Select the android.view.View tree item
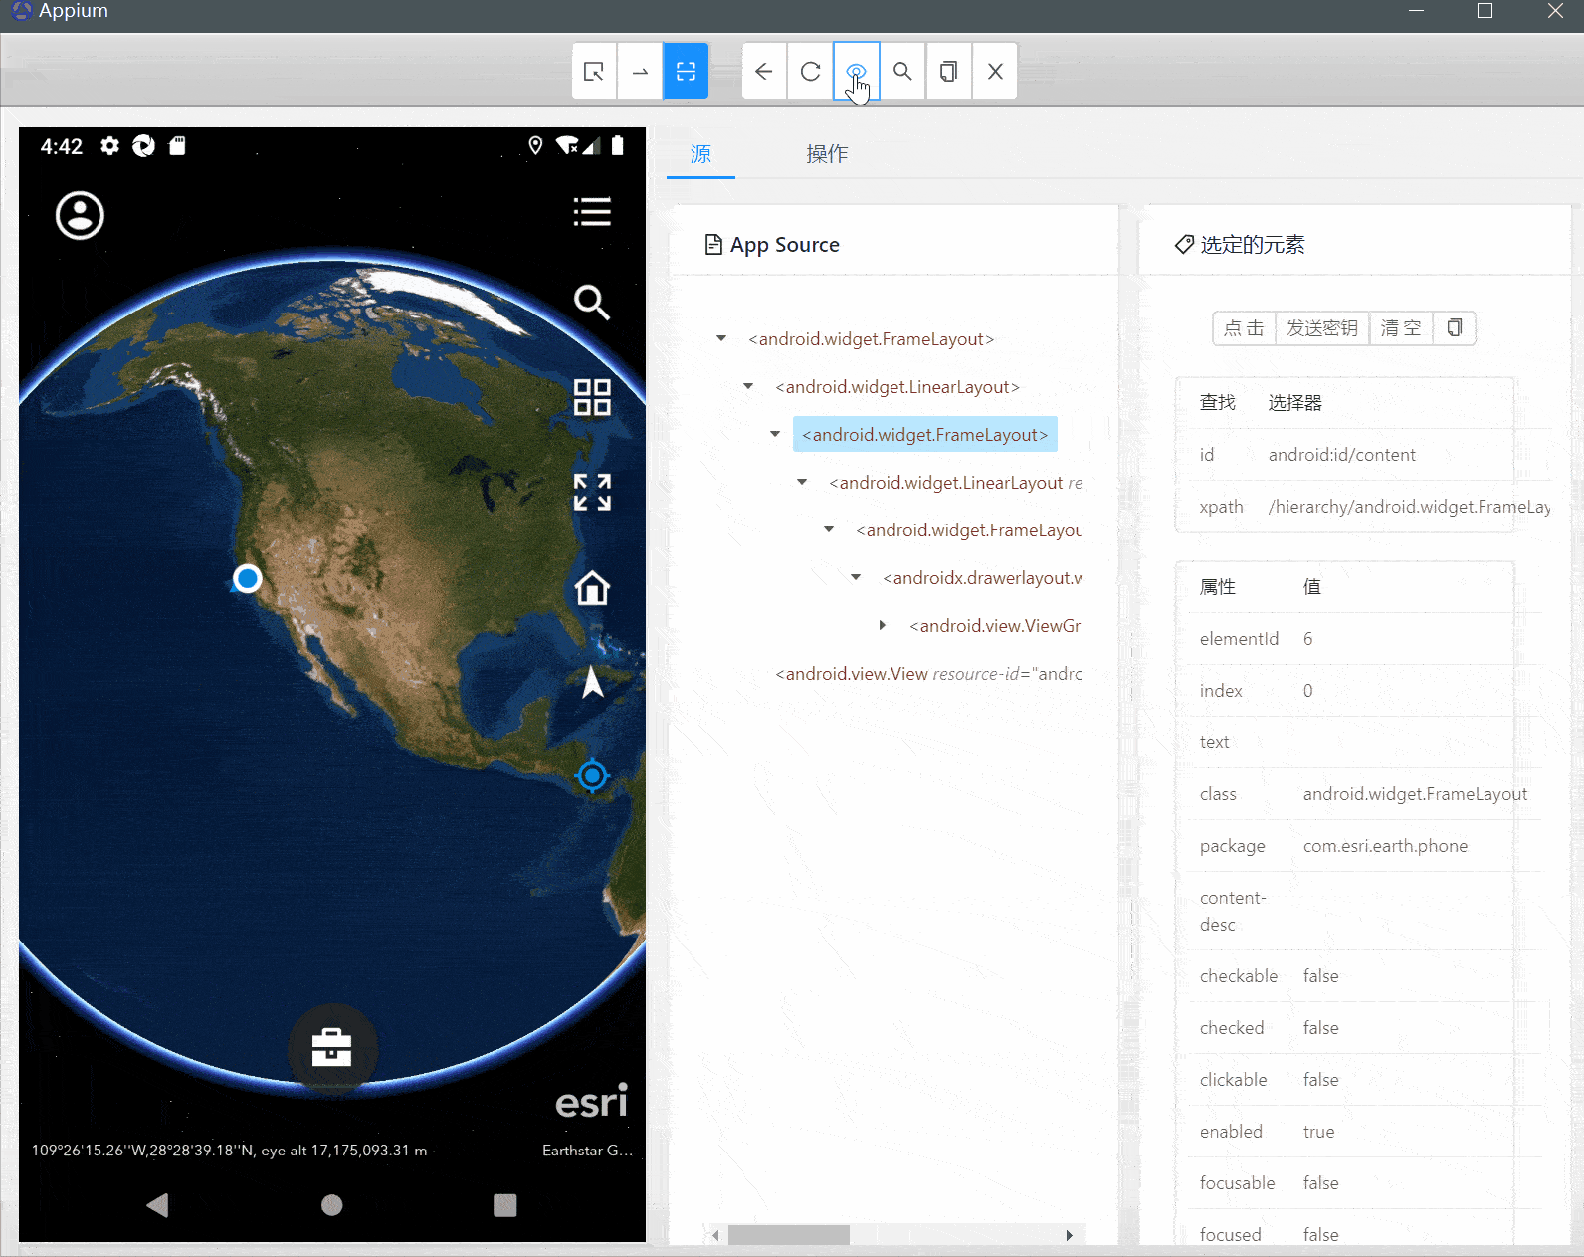Viewport: 1584px width, 1257px height. 928,674
